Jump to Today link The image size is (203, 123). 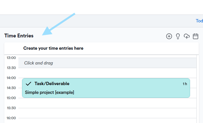[x=199, y=21]
